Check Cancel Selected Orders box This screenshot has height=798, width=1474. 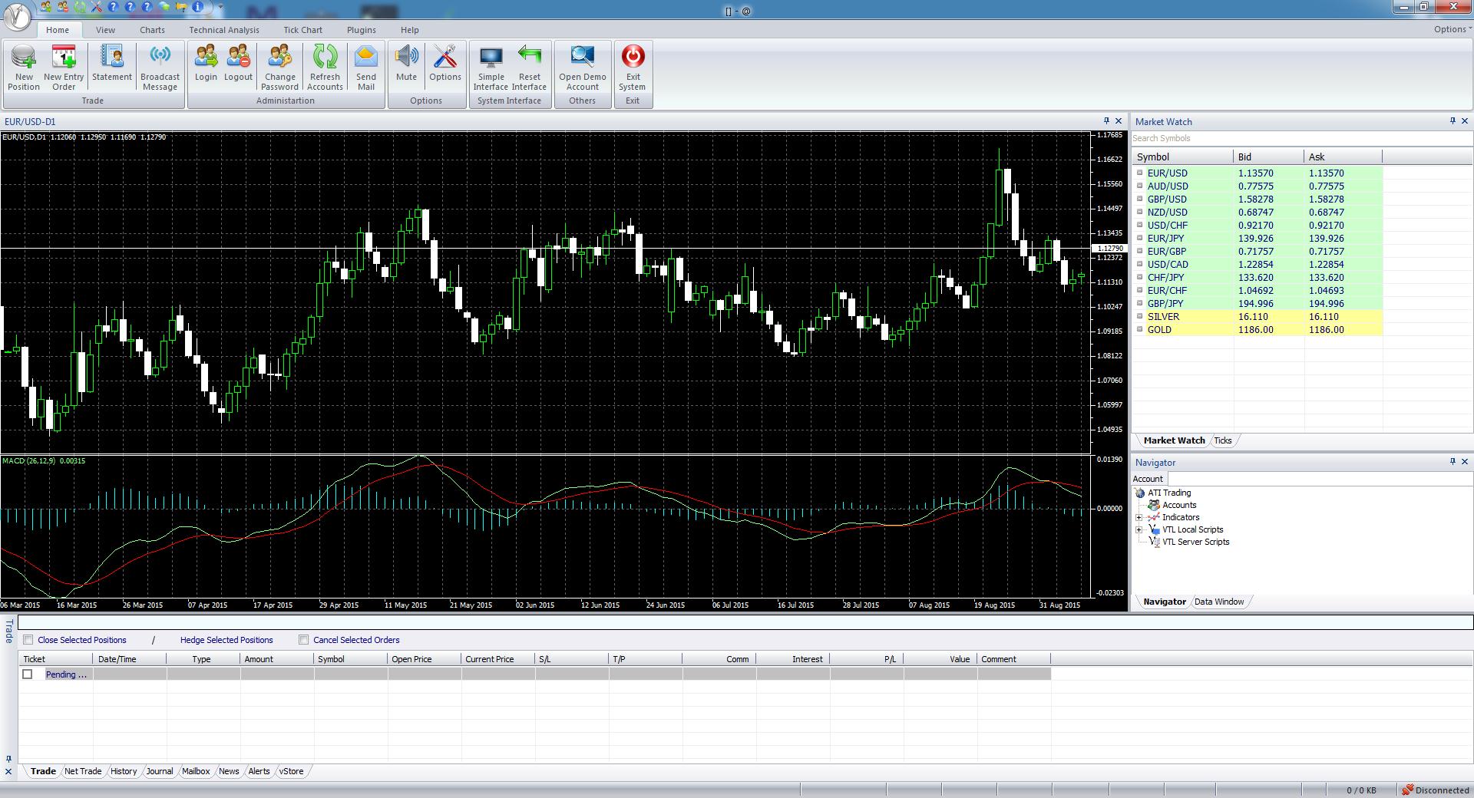point(304,639)
